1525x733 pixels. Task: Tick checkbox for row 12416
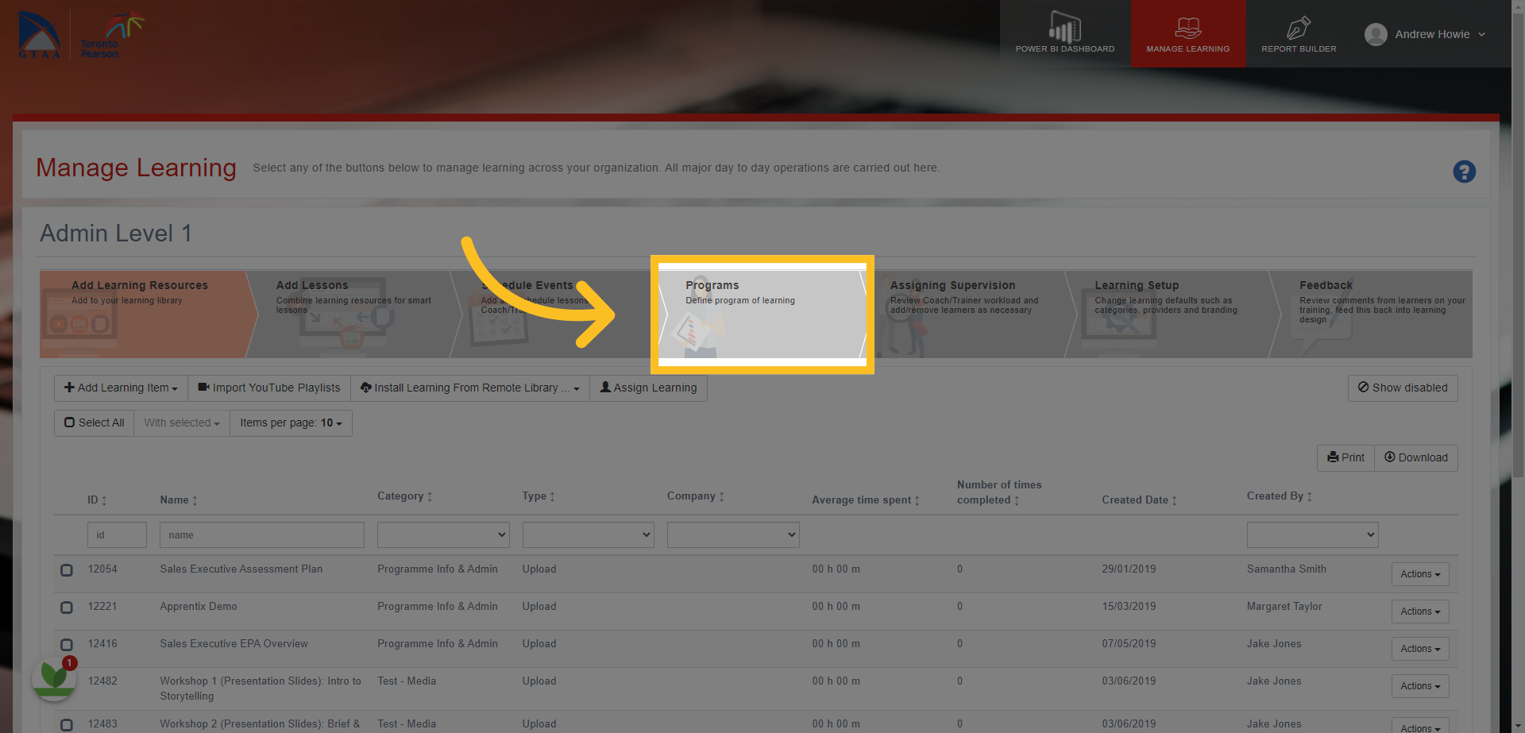click(67, 645)
